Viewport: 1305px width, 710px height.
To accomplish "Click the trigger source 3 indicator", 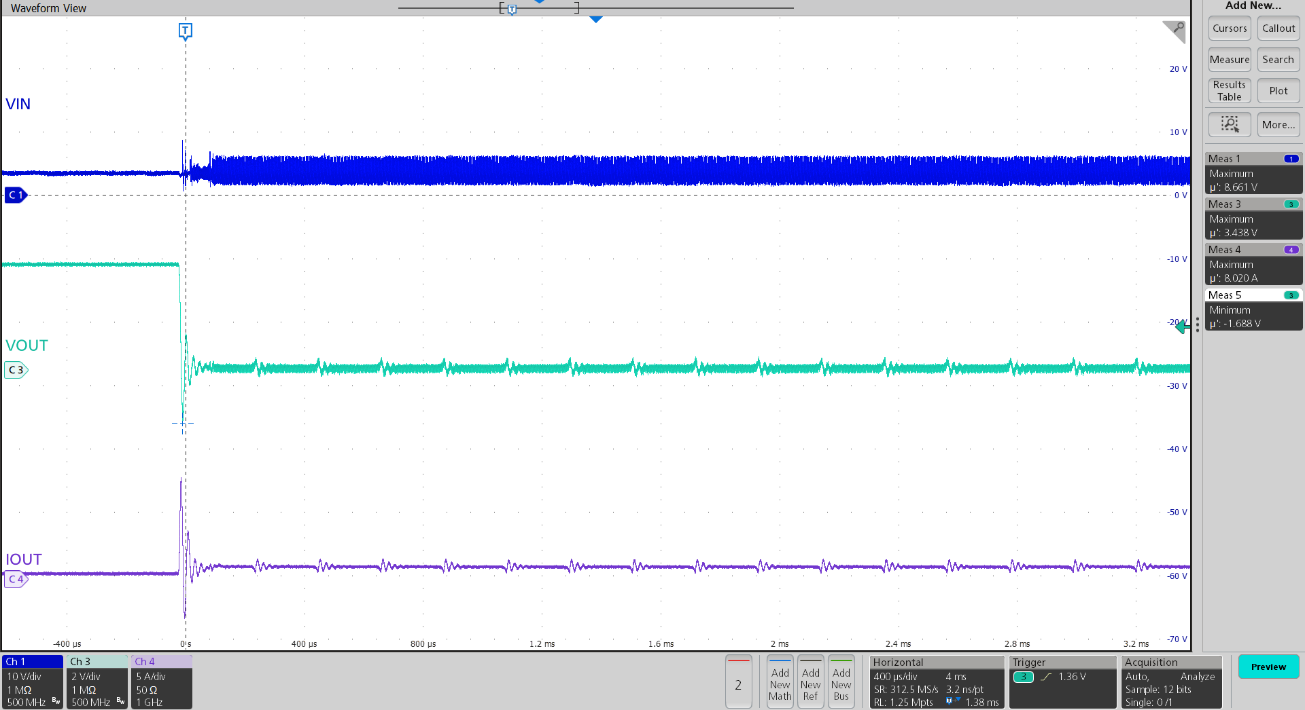I will pyautogui.click(x=1023, y=677).
